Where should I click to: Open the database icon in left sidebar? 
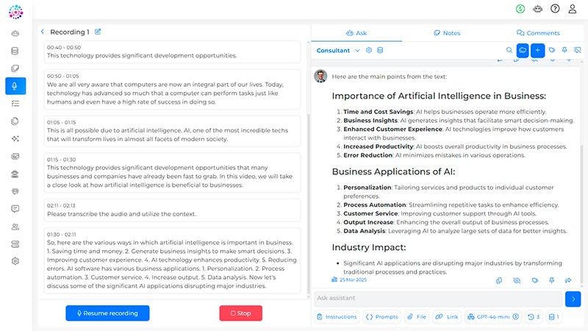coord(15,51)
